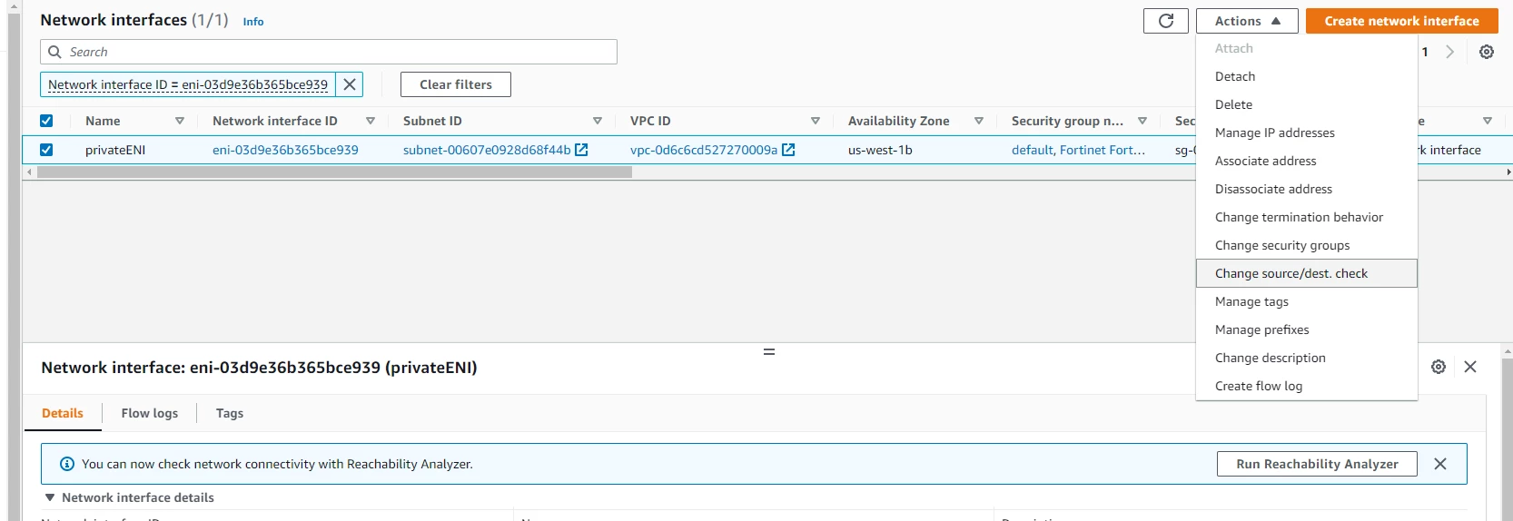This screenshot has height=521, width=1513.
Task: Select Disassociate address option
Action: pos(1307,189)
